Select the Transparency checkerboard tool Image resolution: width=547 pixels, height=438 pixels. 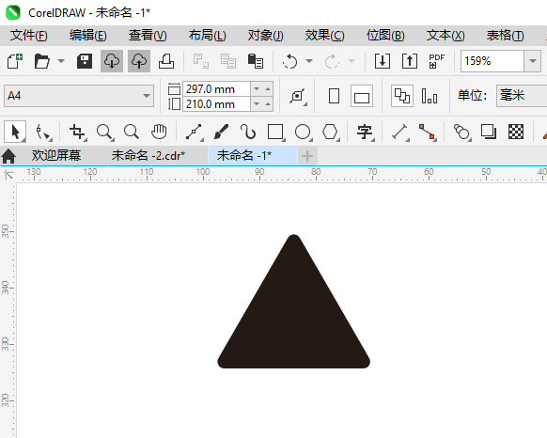[516, 132]
